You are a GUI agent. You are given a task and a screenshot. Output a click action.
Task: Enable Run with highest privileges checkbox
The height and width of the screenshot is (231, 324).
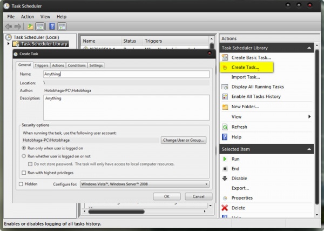pos(24,173)
